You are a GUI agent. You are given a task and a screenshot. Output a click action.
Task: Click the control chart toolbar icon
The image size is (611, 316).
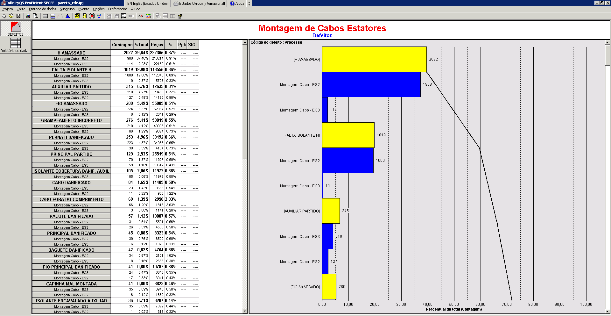pyautogui.click(x=53, y=16)
